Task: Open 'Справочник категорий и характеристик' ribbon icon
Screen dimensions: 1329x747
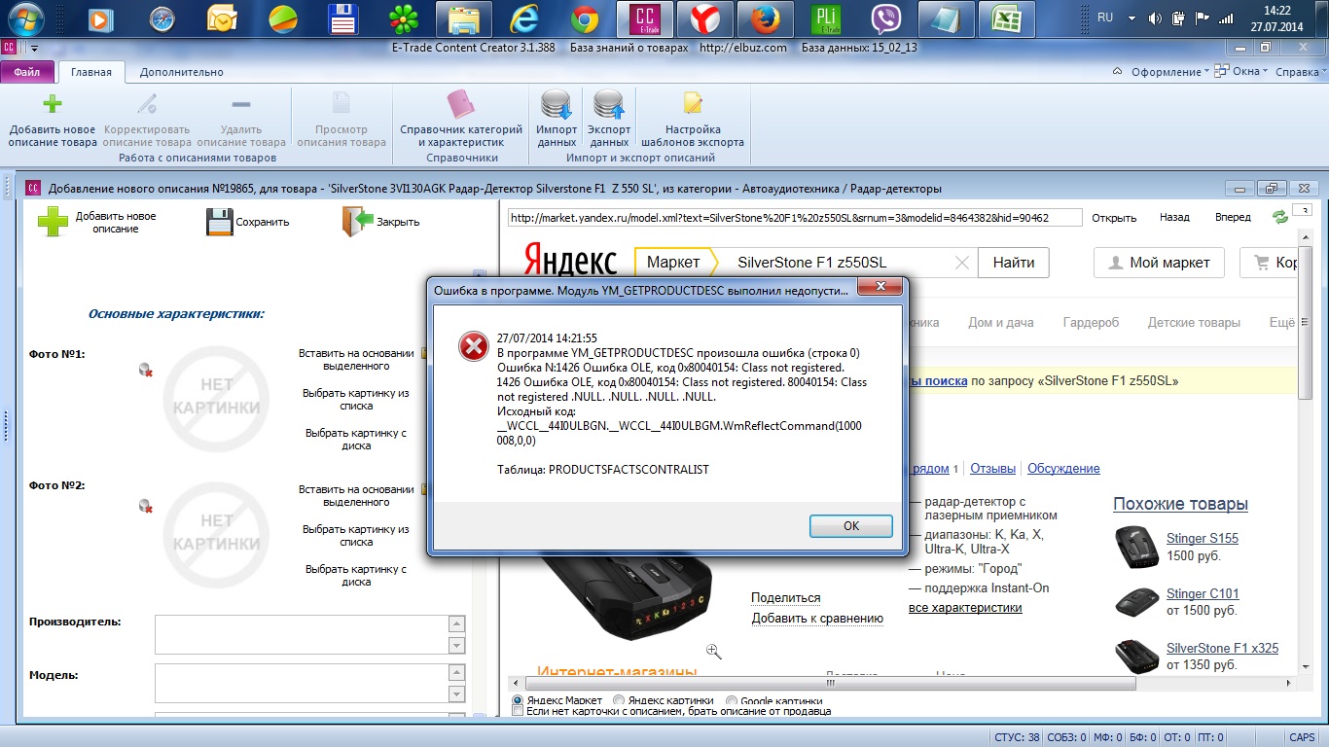Action: [x=461, y=105]
